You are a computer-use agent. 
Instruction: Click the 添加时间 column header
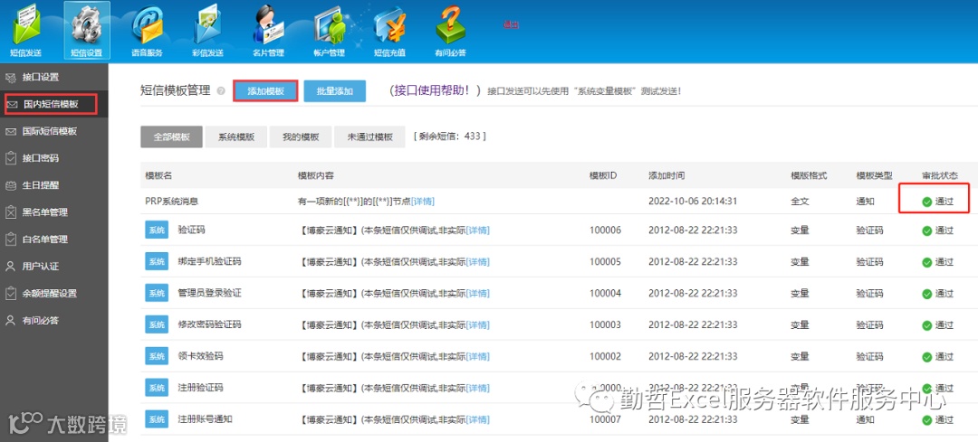click(666, 175)
